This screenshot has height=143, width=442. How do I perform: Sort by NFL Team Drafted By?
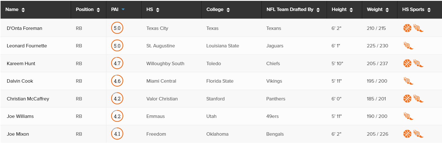(293, 10)
